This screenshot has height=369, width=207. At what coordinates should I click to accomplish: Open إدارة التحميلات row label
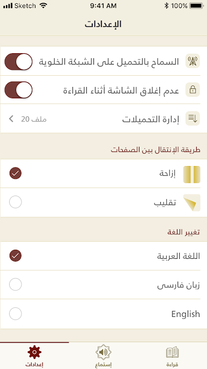pyautogui.click(x=151, y=119)
